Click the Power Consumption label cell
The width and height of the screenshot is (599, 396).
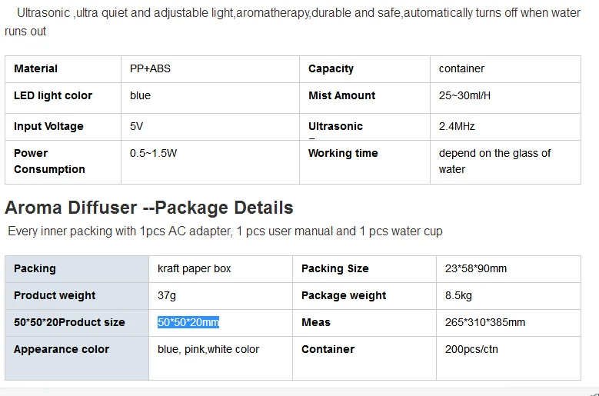coord(63,162)
